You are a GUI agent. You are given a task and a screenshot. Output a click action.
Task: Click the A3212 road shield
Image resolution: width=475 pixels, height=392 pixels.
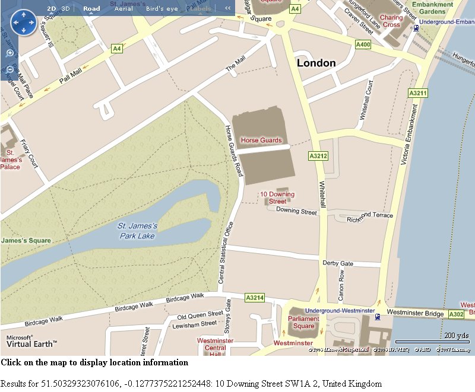click(x=318, y=156)
